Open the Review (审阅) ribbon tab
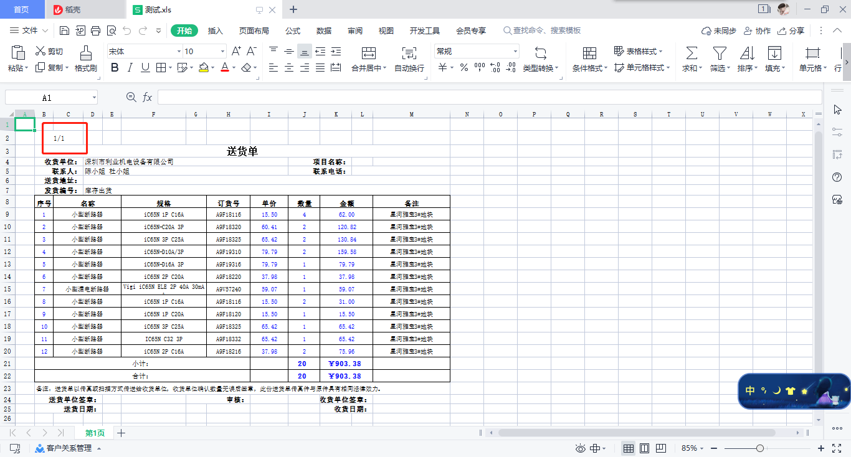This screenshot has width=851, height=457. pos(355,31)
